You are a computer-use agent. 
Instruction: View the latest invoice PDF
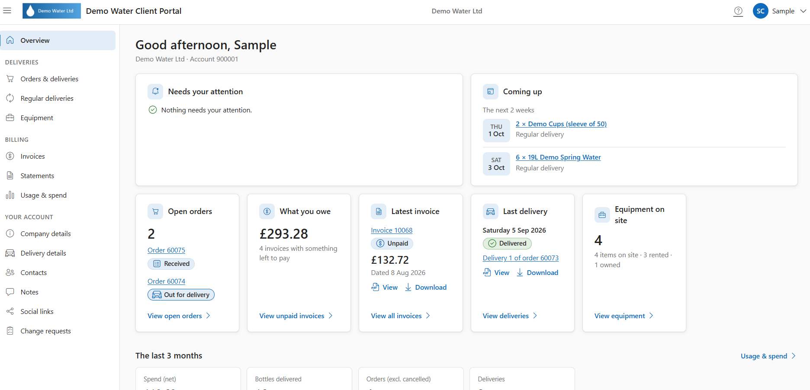tap(385, 288)
